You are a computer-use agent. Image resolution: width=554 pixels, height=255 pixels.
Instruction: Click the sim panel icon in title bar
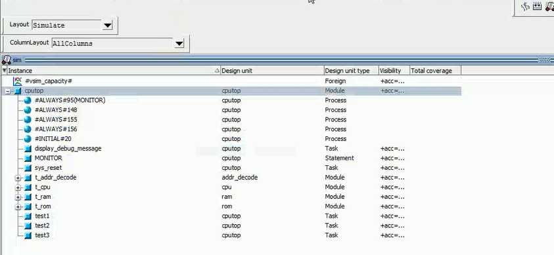7,60
